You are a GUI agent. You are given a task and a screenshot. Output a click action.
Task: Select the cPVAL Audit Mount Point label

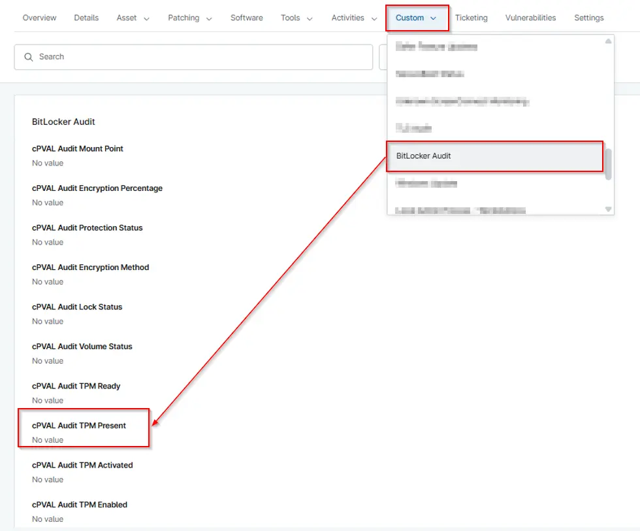coord(78,149)
